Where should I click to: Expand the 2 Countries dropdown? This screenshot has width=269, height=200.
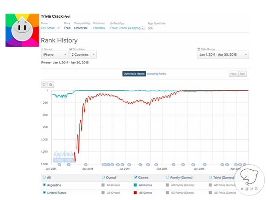[x=83, y=55]
